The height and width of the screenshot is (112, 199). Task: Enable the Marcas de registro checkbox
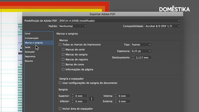click(x=63, y=60)
